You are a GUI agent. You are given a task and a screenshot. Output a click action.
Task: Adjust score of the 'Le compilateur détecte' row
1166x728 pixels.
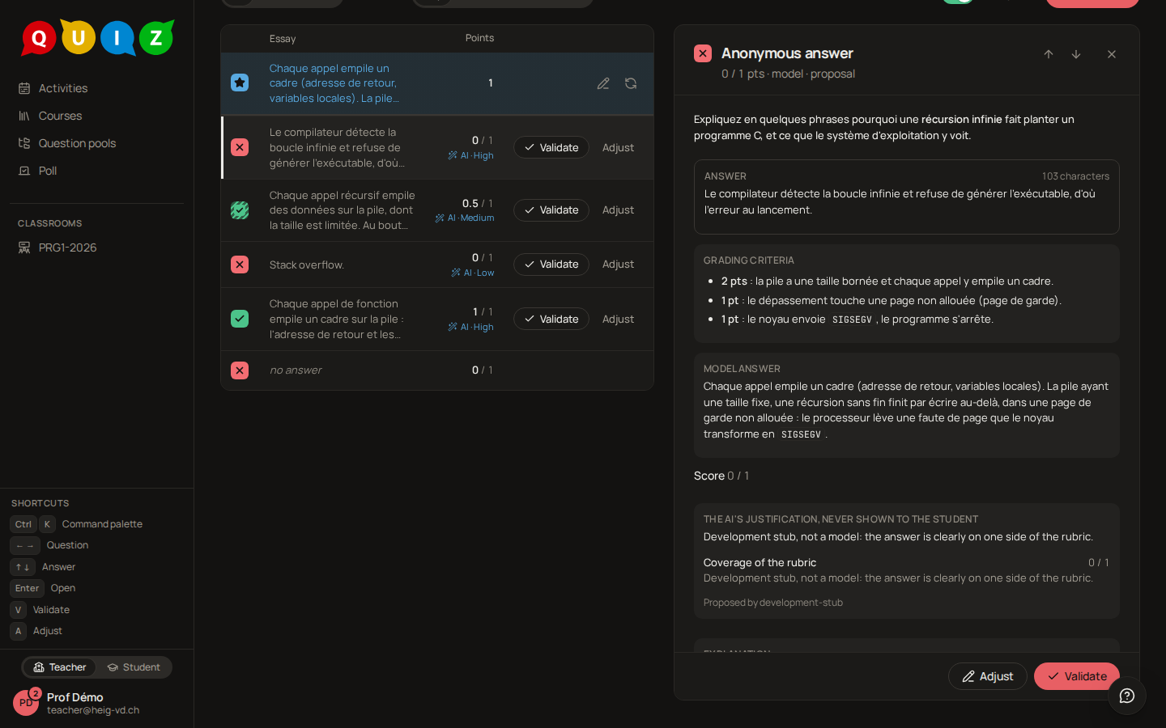pyautogui.click(x=618, y=147)
